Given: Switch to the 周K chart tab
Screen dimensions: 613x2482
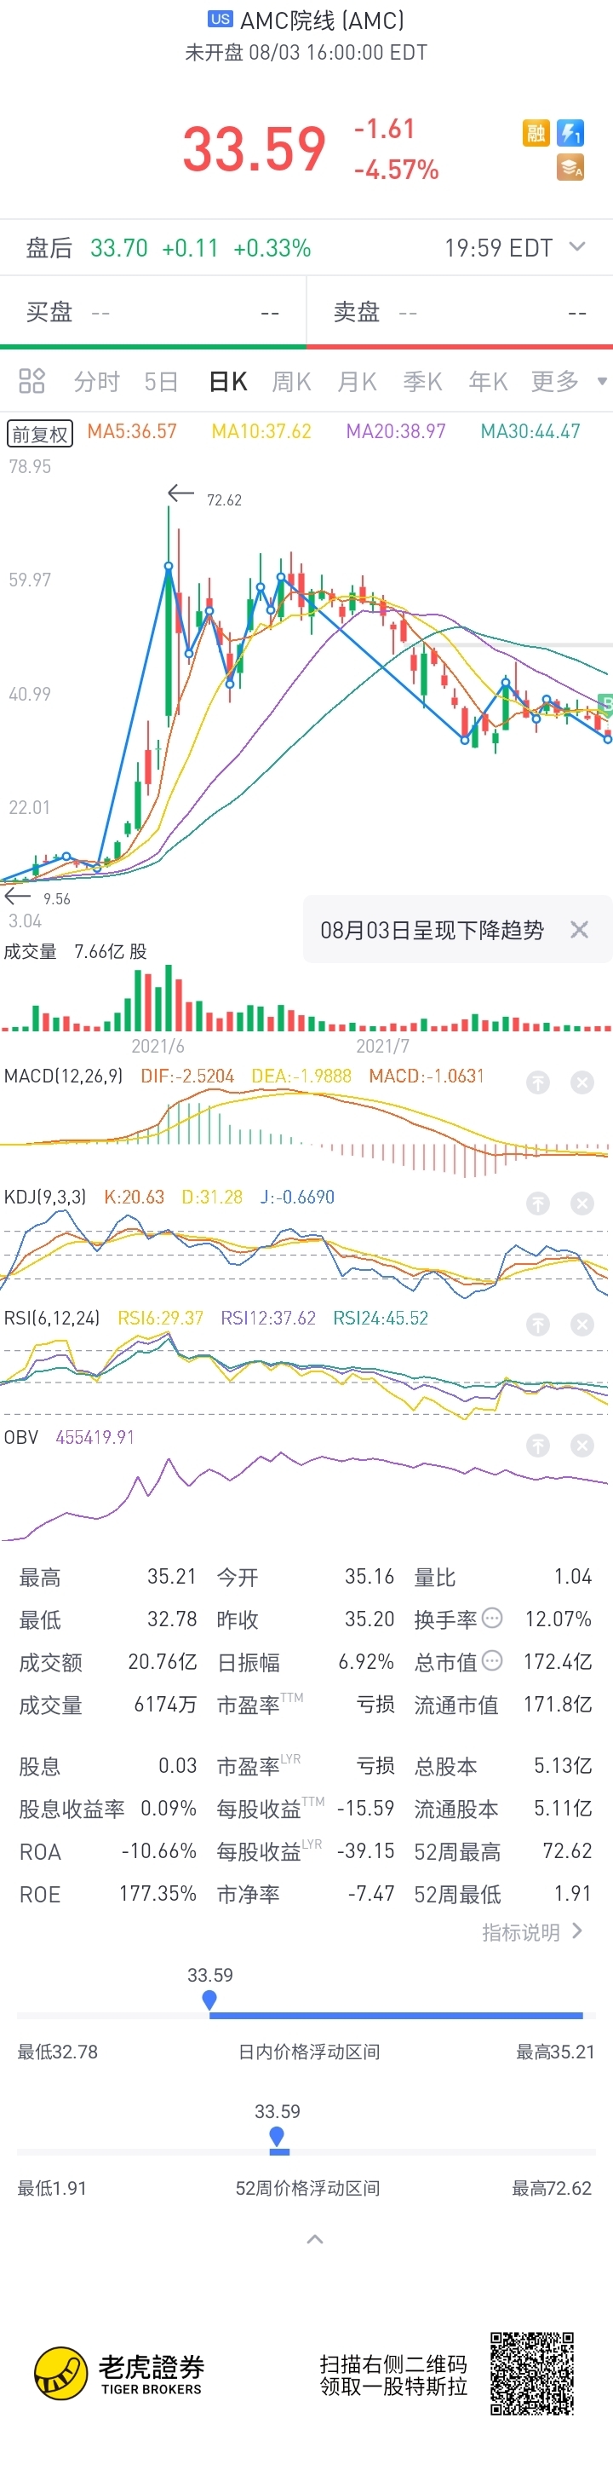Looking at the screenshot, I should point(290,382).
